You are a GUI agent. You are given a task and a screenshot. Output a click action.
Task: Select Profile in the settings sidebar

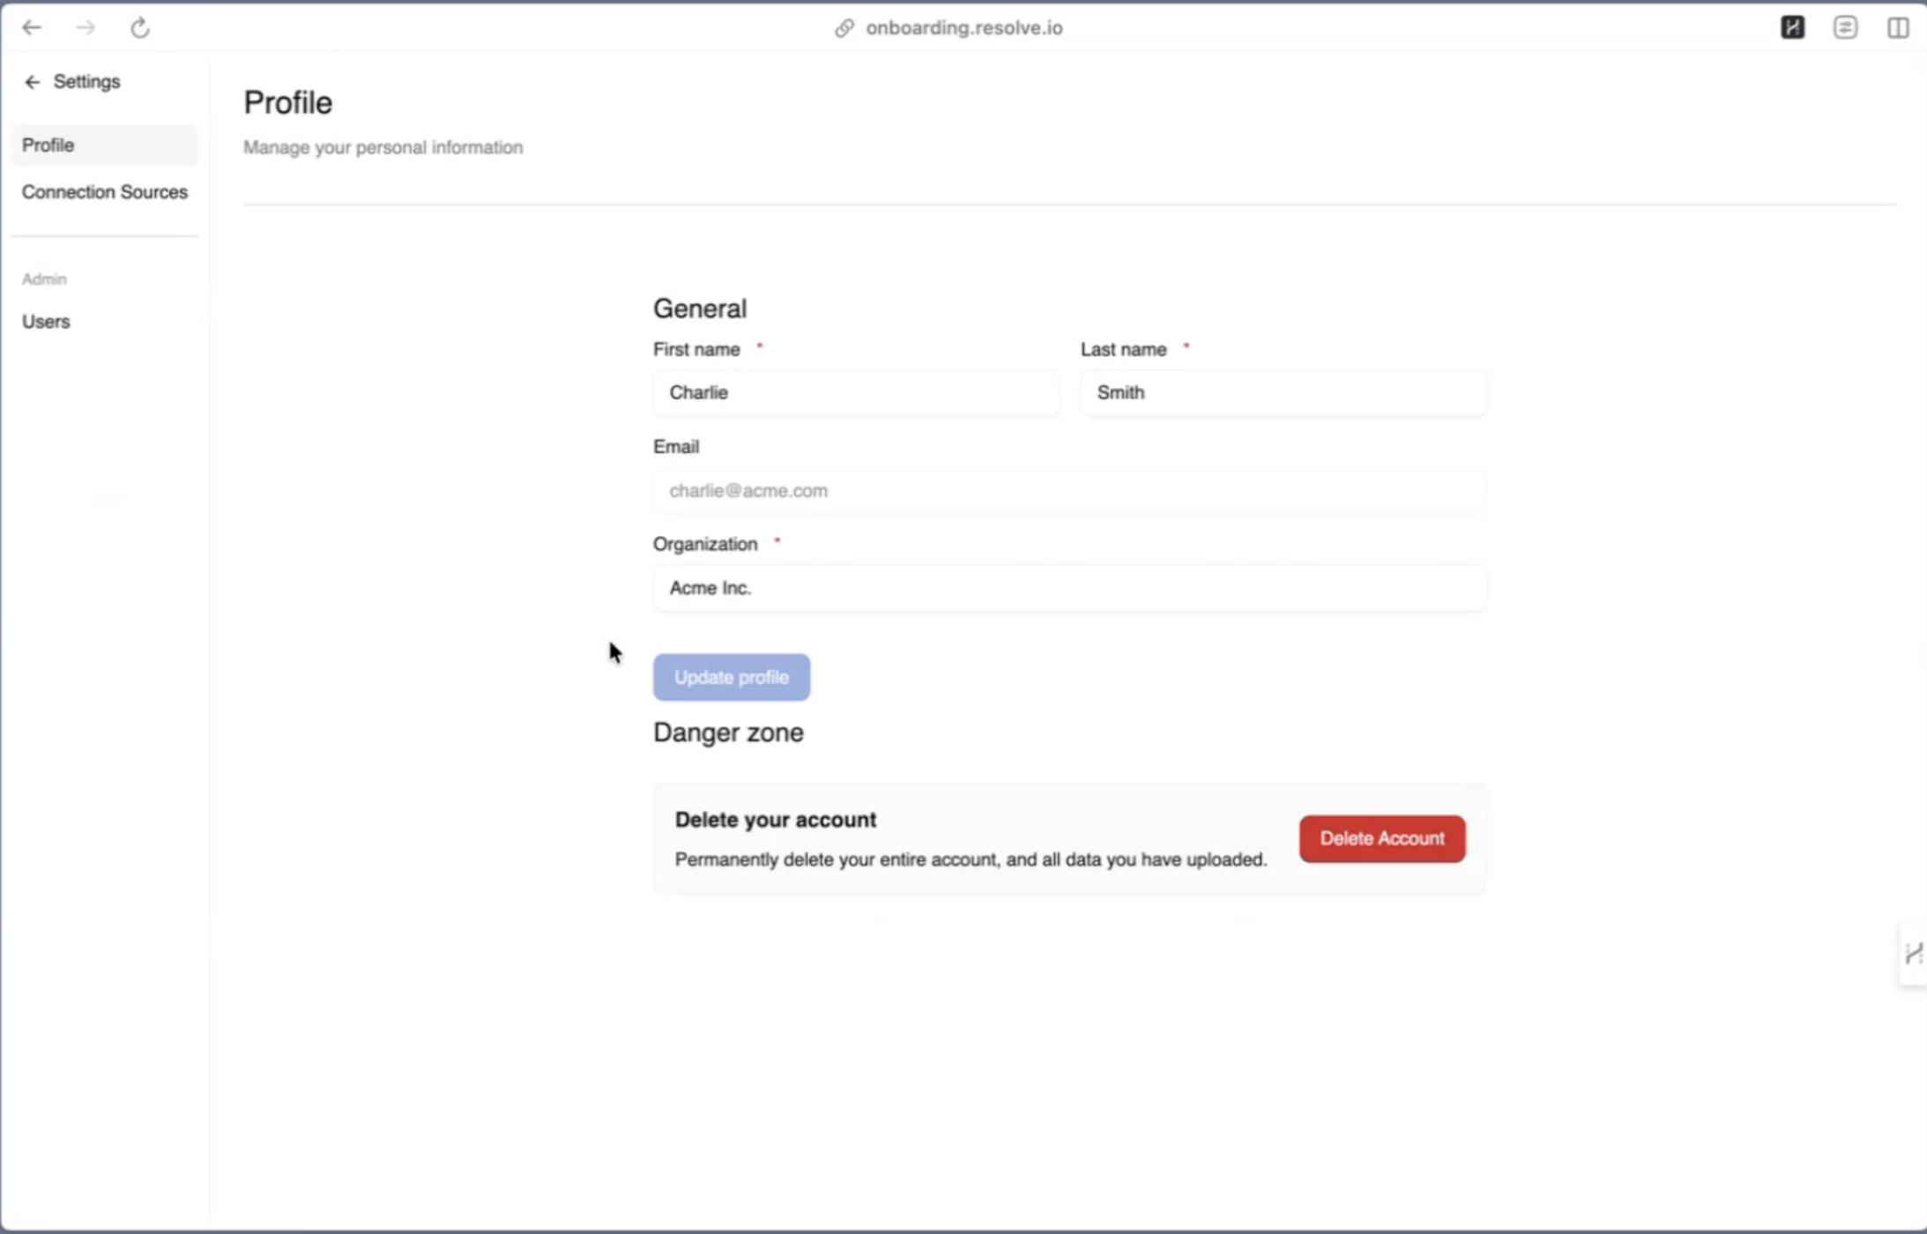coord(48,145)
